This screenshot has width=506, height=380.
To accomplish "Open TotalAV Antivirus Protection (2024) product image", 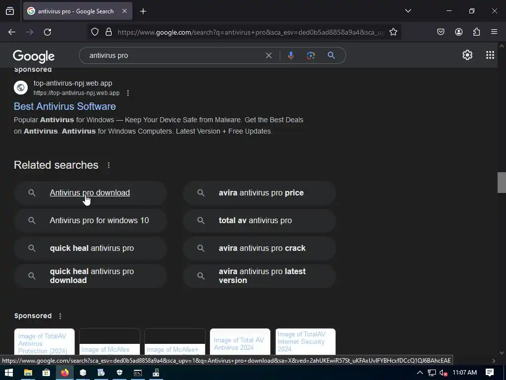I will (44, 342).
